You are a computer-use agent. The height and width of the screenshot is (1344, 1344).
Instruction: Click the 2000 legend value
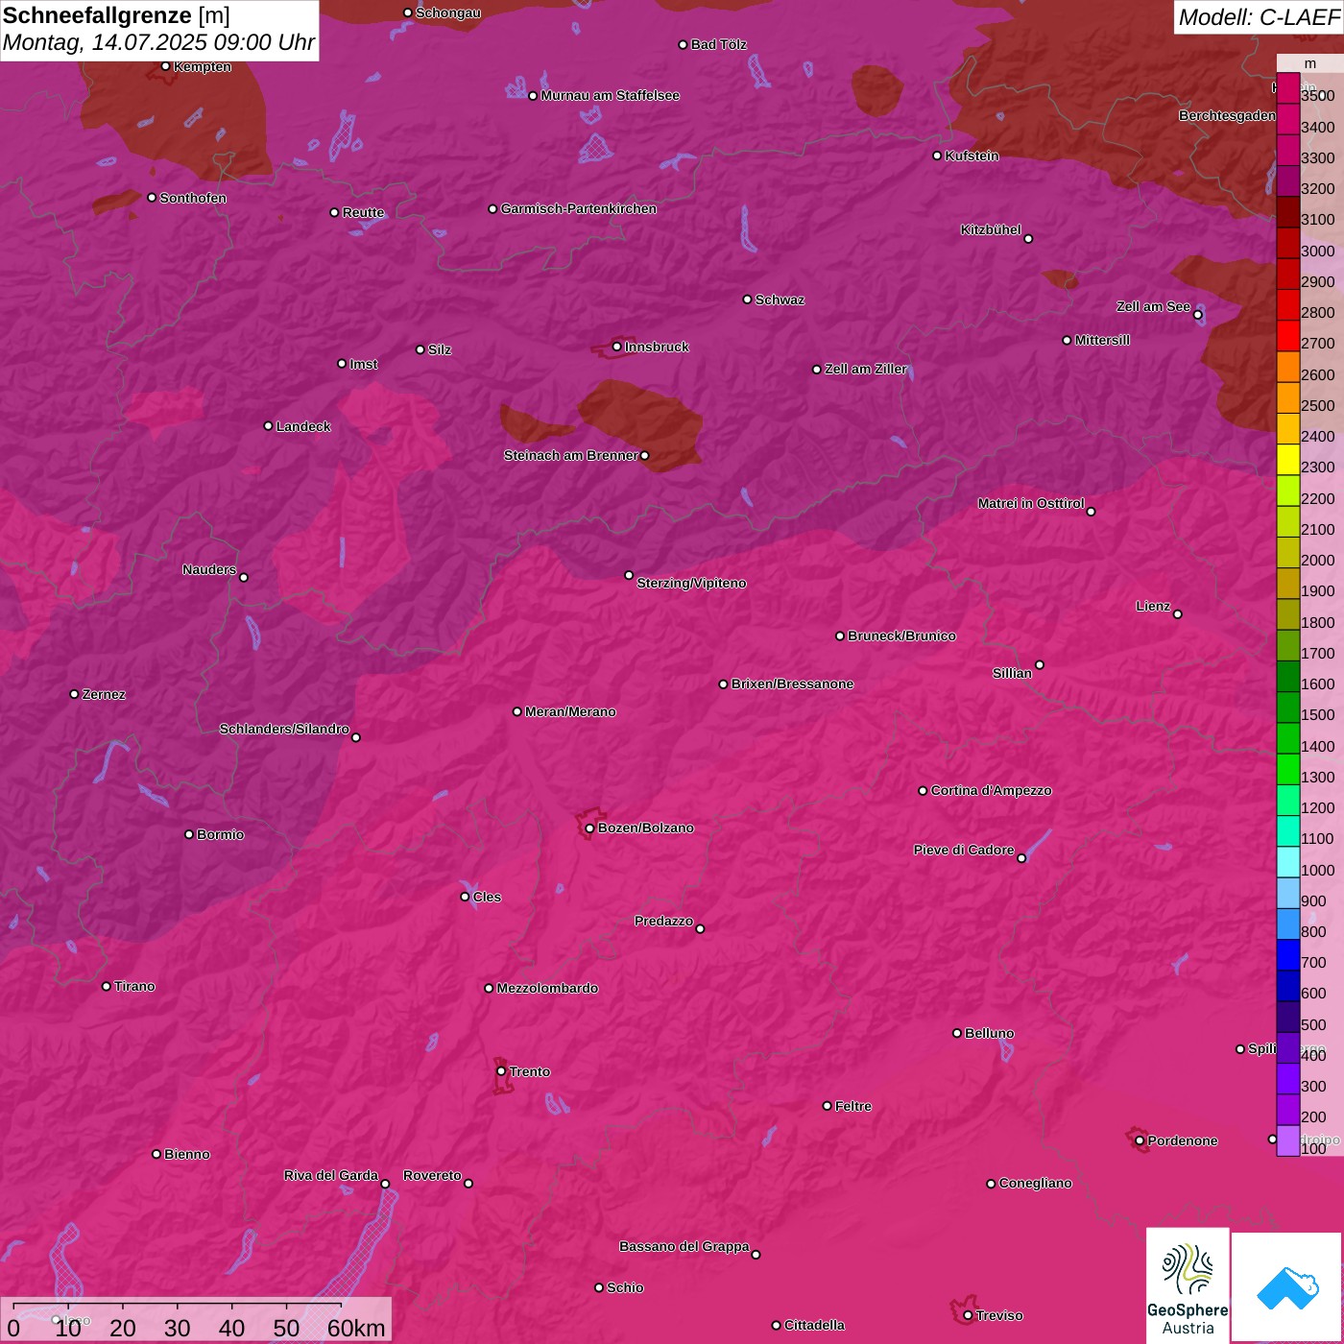pyautogui.click(x=1317, y=560)
